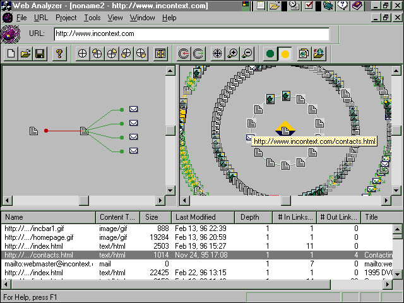This screenshot has height=303, width=404.
Task: Open the Help menu
Action: (169, 18)
